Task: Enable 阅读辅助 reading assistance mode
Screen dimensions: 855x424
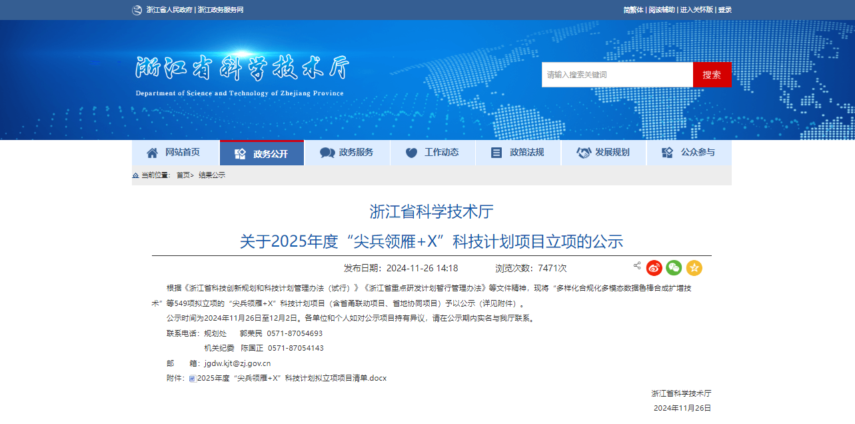Action: pos(662,10)
